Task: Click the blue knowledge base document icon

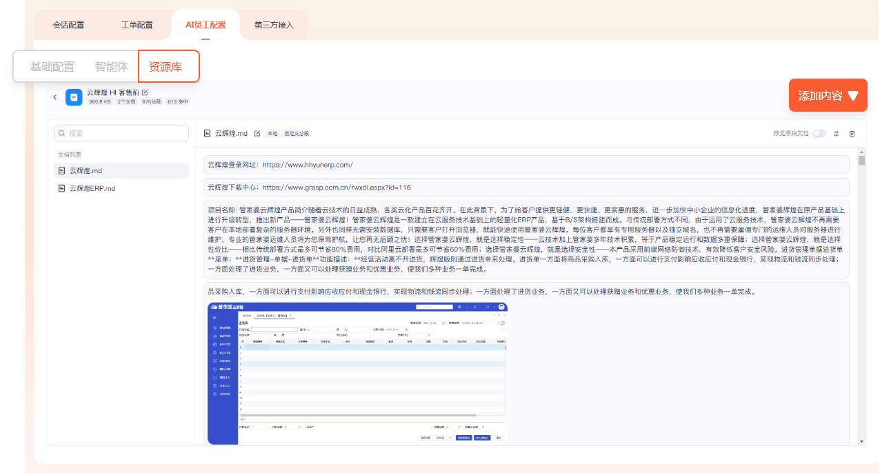Action: (x=74, y=97)
